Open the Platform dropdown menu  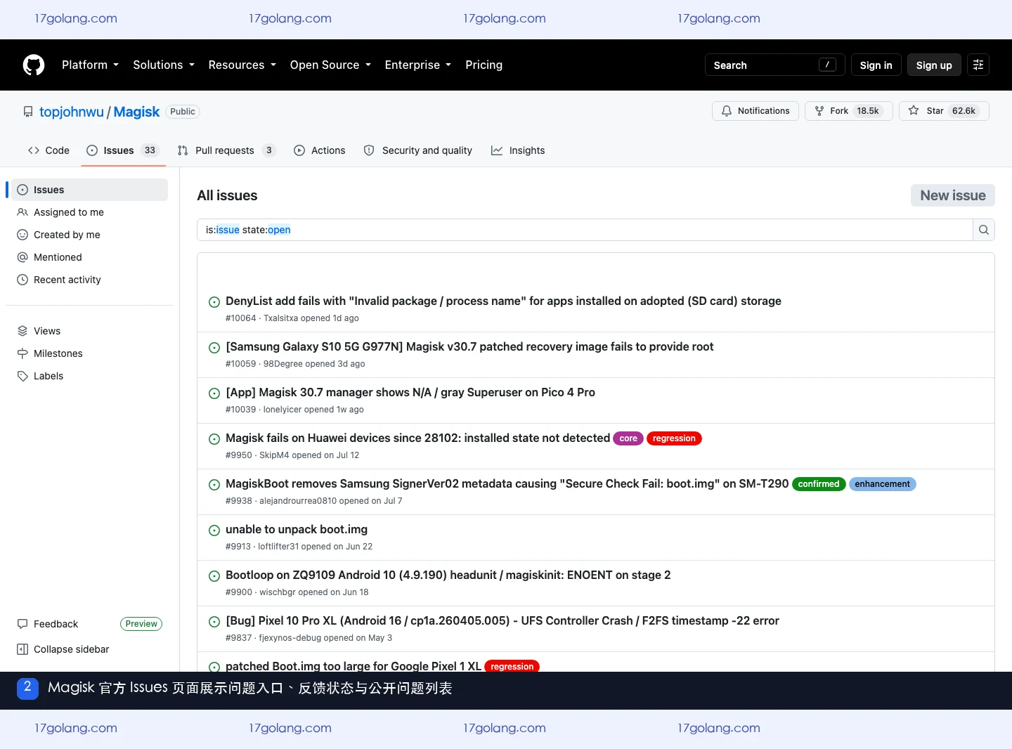pos(90,65)
